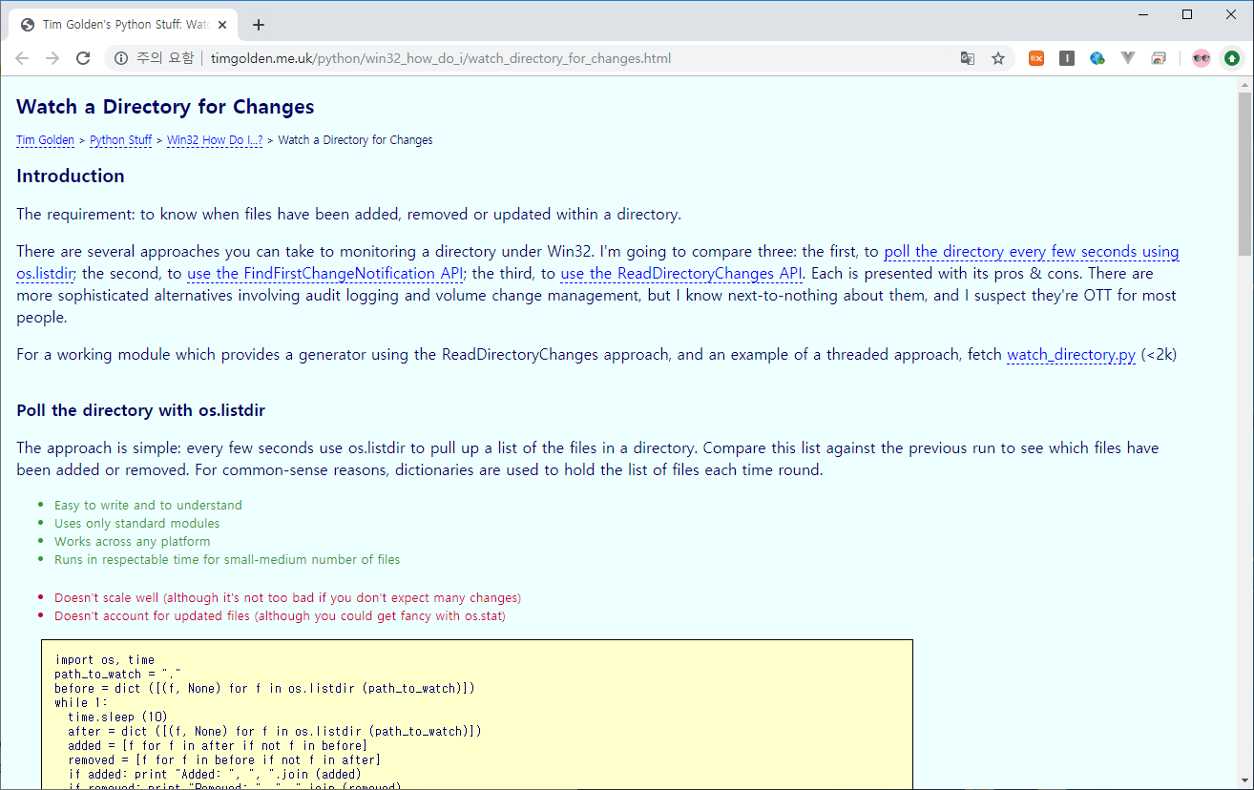The image size is (1254, 790).
Task: Open the Win32 How Do I...? breadcrumb link
Action: click(215, 140)
